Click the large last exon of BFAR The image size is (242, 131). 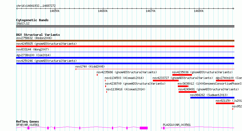(x=144, y=128)
